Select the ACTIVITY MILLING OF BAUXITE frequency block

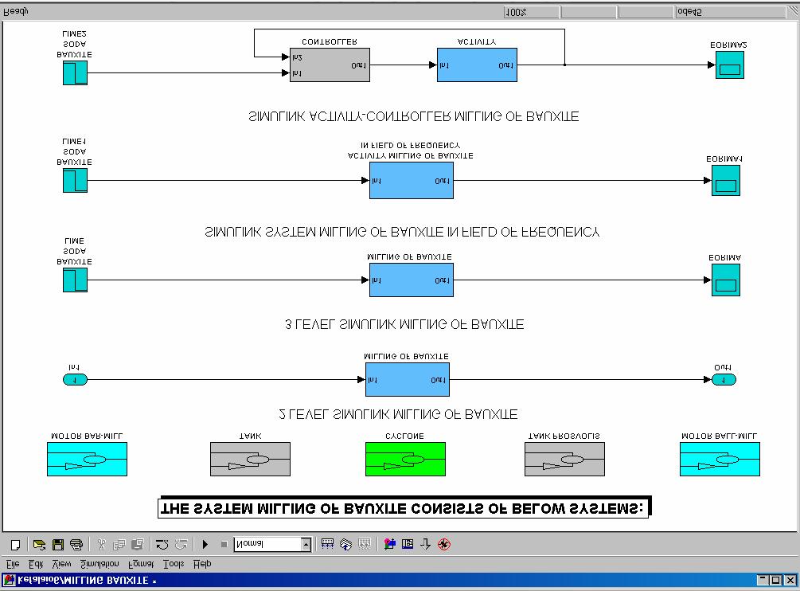pos(412,180)
